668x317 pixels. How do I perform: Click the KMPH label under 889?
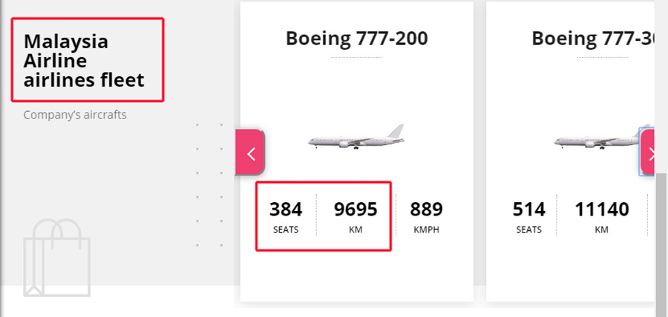coord(427,230)
